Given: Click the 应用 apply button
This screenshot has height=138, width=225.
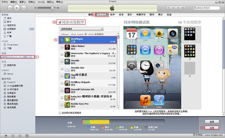Looking at the screenshot, I should click(x=212, y=128).
